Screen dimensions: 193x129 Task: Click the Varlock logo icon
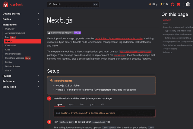(x=5, y=5)
